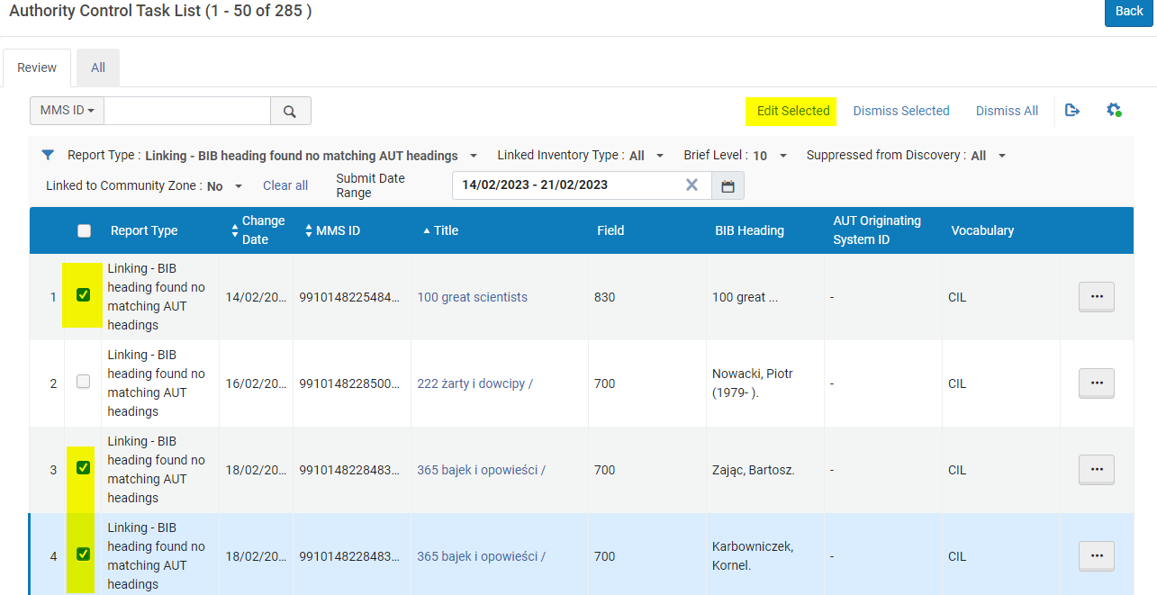Click the search magnifier icon
The image size is (1157, 595).
coord(290,111)
